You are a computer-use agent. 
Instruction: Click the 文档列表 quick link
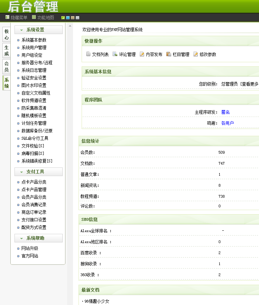point(100,54)
